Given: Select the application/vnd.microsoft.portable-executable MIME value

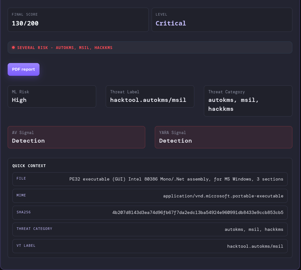Looking at the screenshot, I should [x=223, y=196].
